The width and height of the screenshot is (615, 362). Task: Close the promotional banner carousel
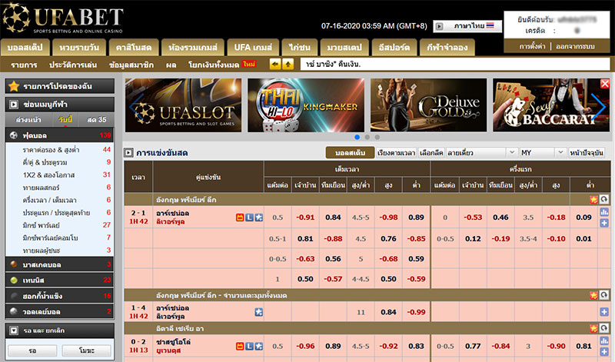[x=605, y=83]
